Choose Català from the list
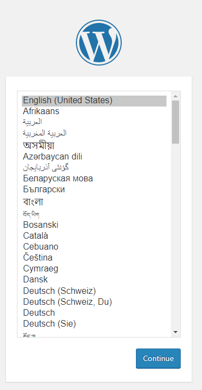The height and width of the screenshot is (390, 202). 94,236
